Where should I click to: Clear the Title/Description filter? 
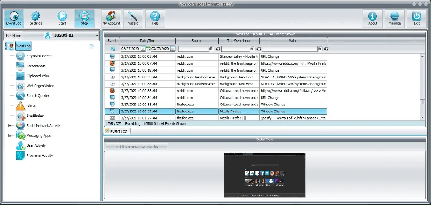pyautogui.click(x=258, y=49)
